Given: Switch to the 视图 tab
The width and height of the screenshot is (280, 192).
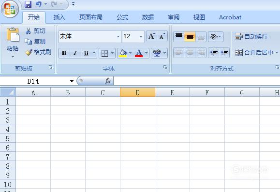Looking at the screenshot, I should [x=199, y=17].
